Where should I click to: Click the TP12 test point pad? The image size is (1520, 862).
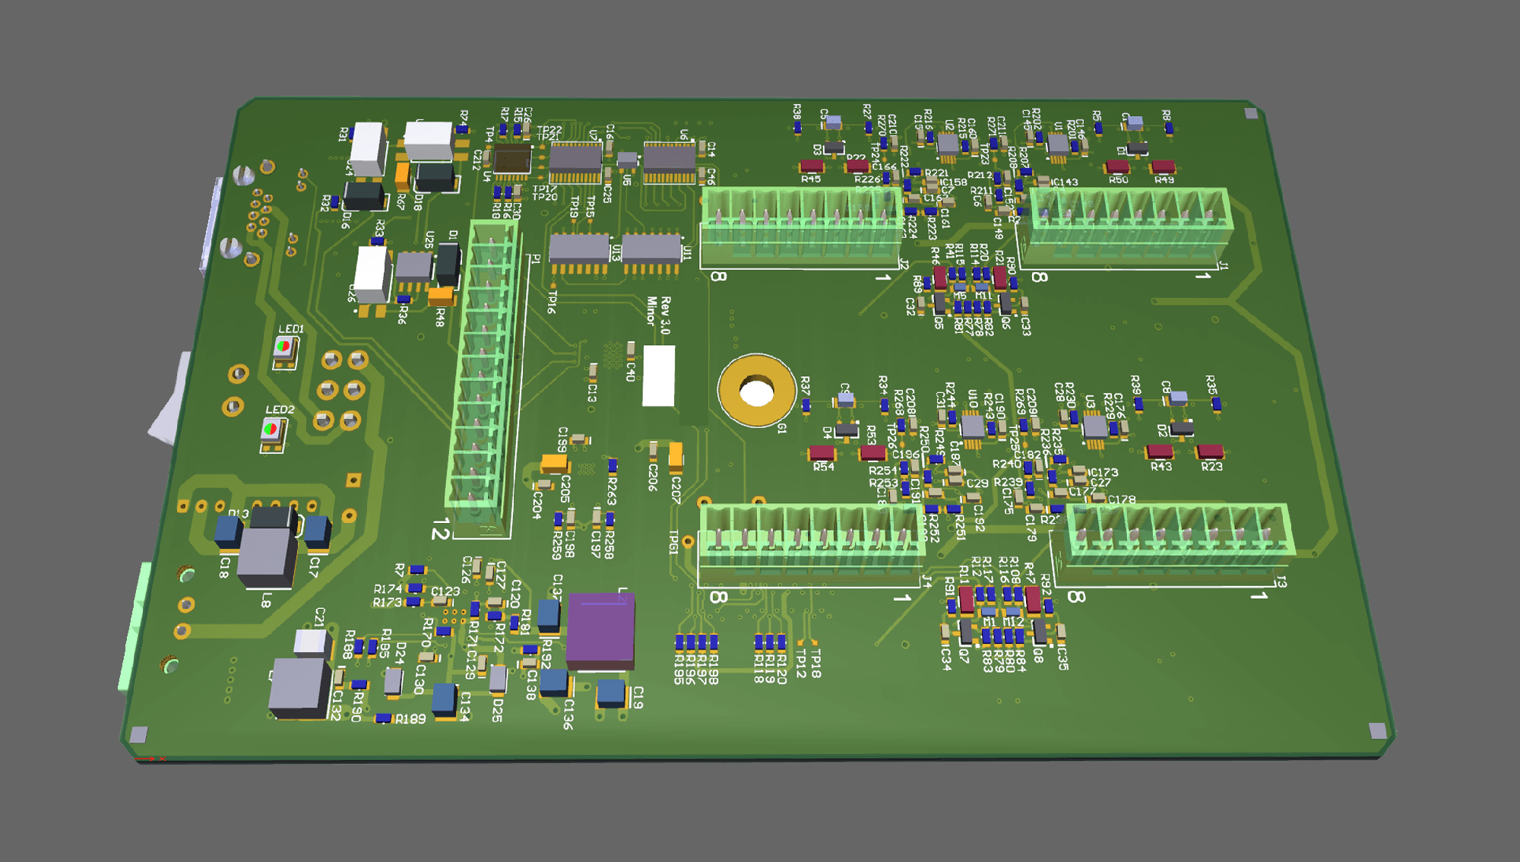click(800, 642)
